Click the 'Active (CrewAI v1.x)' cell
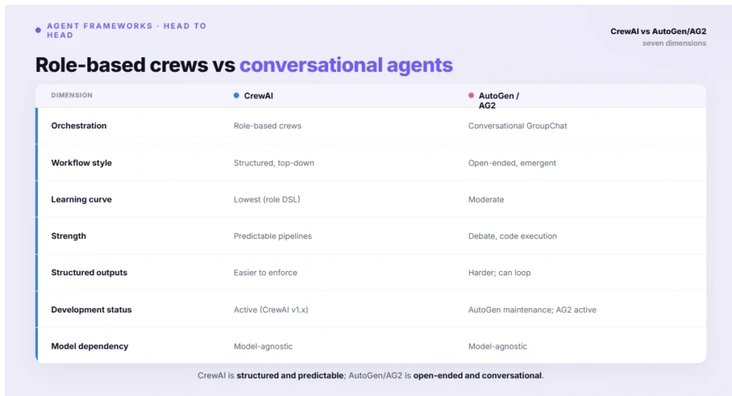This screenshot has width=732, height=396. (x=271, y=310)
